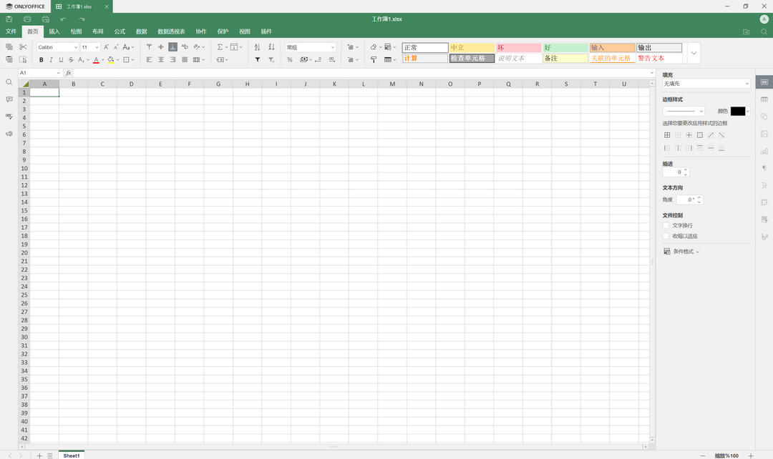Click the strikethrough text icon
Image resolution: width=773 pixels, height=459 pixels.
click(x=71, y=60)
